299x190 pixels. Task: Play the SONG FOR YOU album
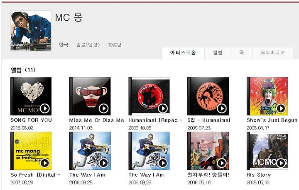[45, 108]
